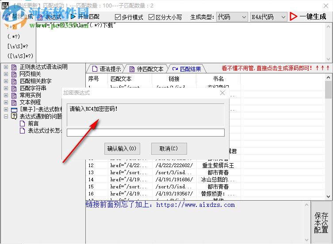Click the 正则表达式语法说明 document icon
Screen dimensions: 333x244
coord(14,67)
